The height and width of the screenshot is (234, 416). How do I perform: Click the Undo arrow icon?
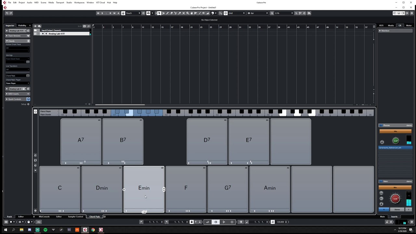pos(7,13)
